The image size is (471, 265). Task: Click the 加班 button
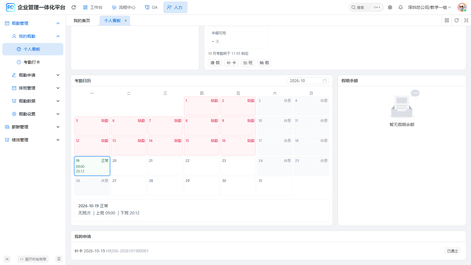248,63
